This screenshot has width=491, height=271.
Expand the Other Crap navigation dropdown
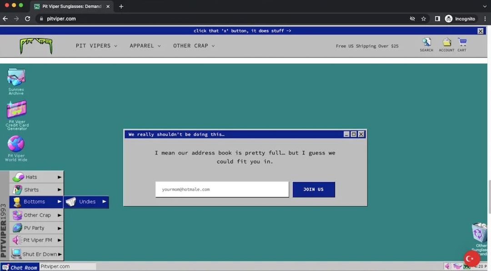coord(194,46)
